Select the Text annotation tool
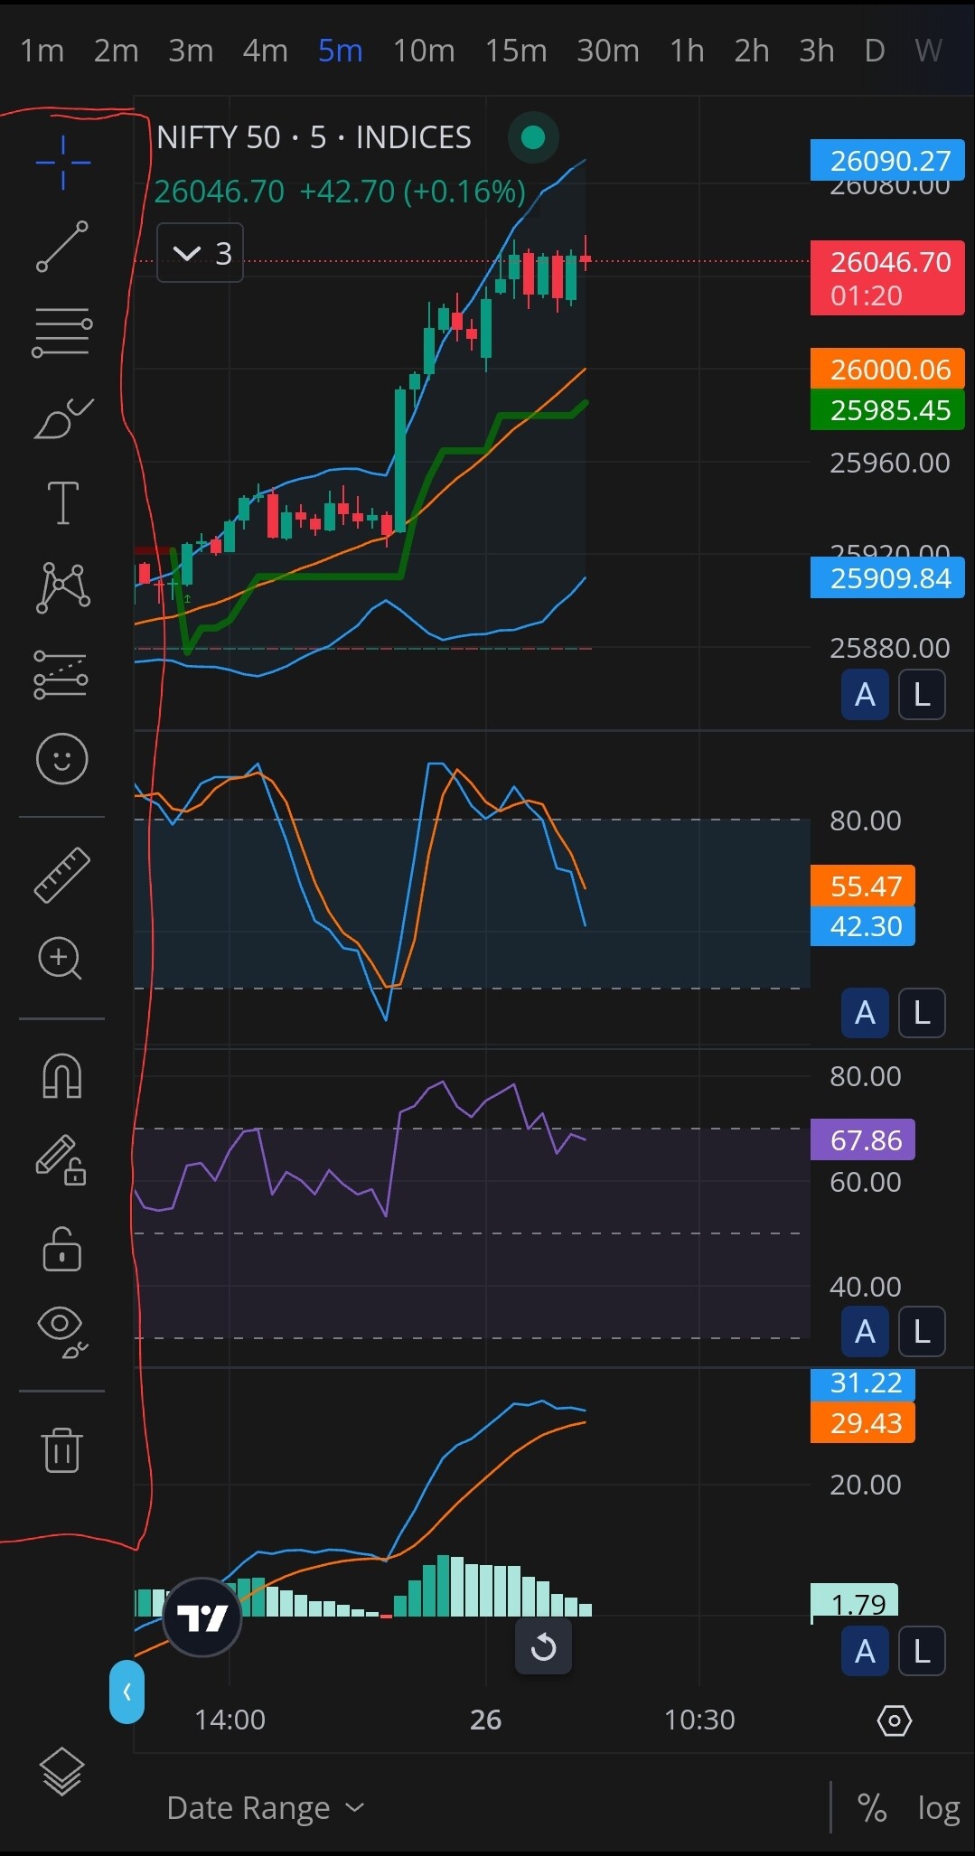The width and height of the screenshot is (975, 1856). [x=62, y=502]
